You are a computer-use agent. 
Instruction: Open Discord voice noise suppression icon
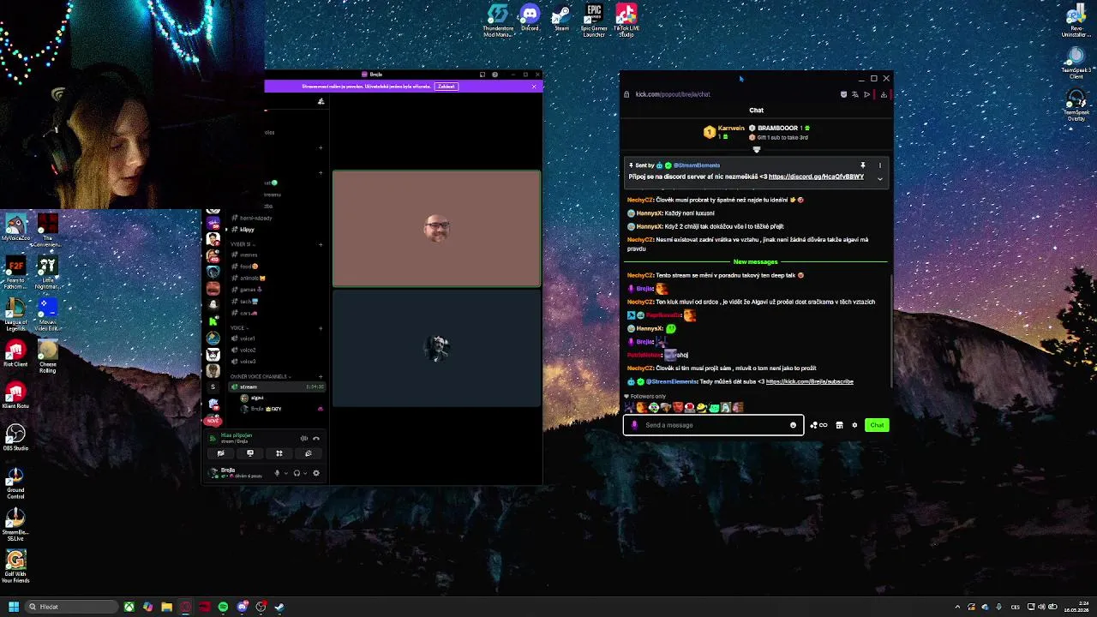(304, 438)
